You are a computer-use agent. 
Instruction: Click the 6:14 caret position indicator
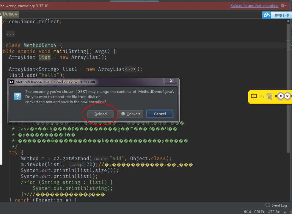(x=247, y=212)
